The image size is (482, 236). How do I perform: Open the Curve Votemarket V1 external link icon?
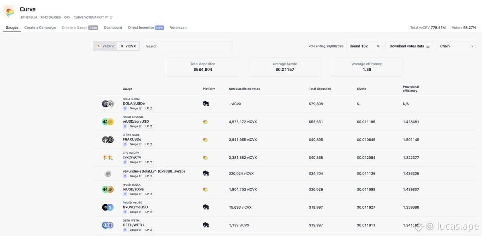(x=111, y=17)
